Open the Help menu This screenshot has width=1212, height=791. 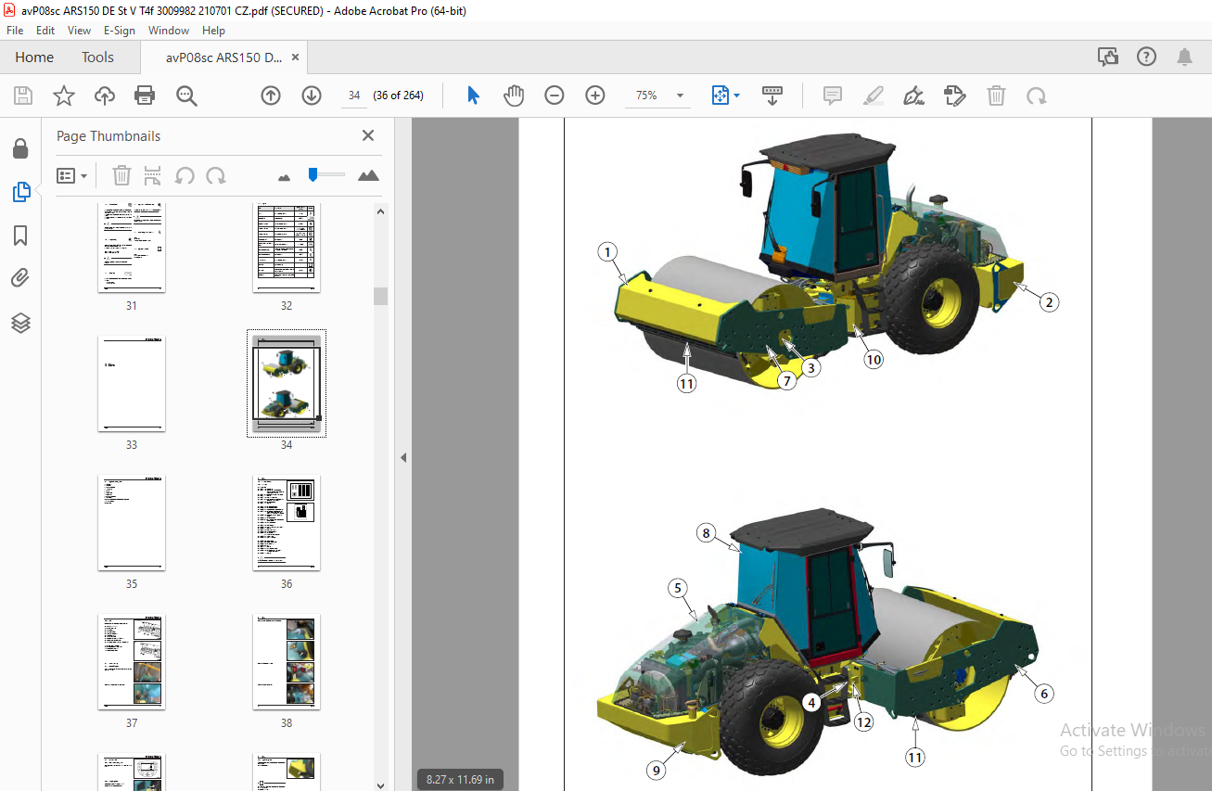point(213,31)
